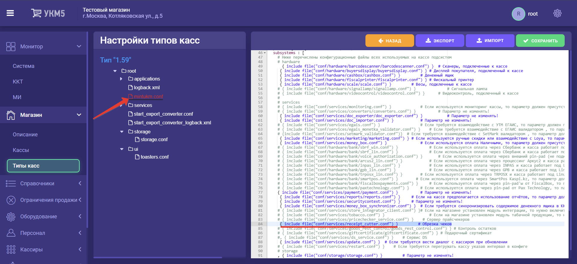The width and height of the screenshot is (577, 264).
Task: Click the ЭКСПОРТ button
Action: (x=440, y=41)
